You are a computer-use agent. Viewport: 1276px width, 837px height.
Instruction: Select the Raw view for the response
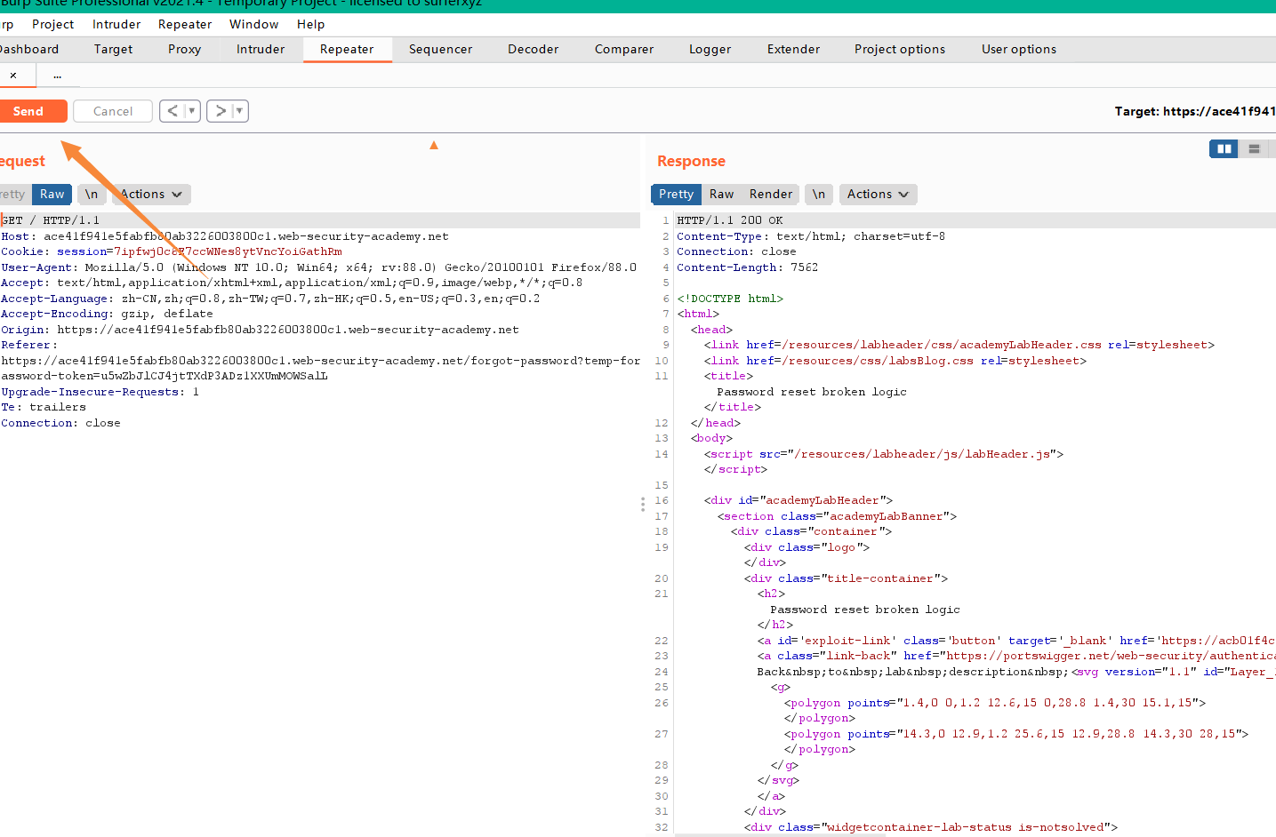click(x=721, y=194)
